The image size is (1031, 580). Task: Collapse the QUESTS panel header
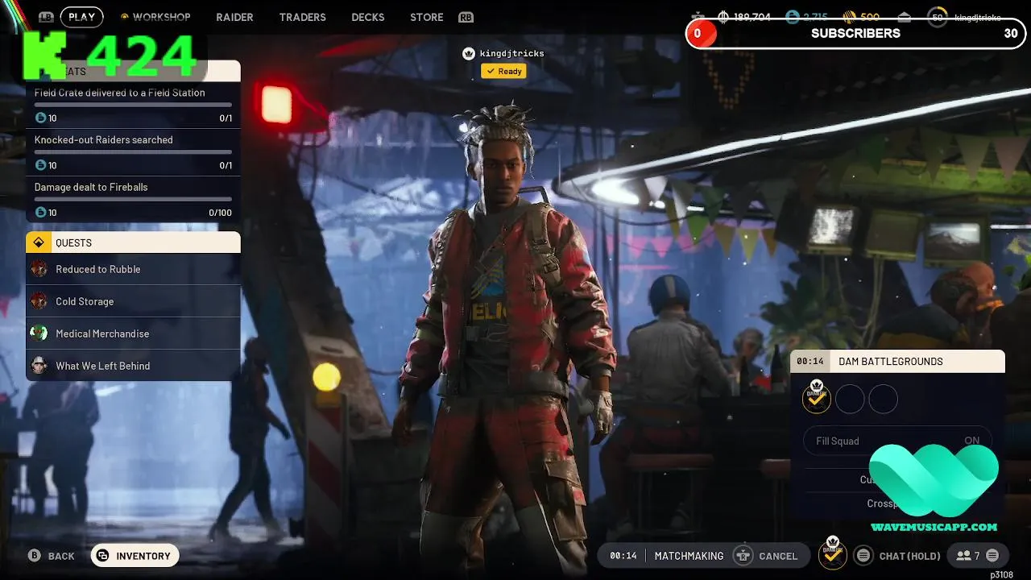(133, 242)
